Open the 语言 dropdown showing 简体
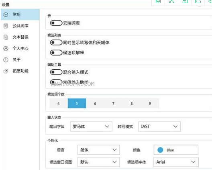This screenshot has height=170, width=212. pos(99,150)
